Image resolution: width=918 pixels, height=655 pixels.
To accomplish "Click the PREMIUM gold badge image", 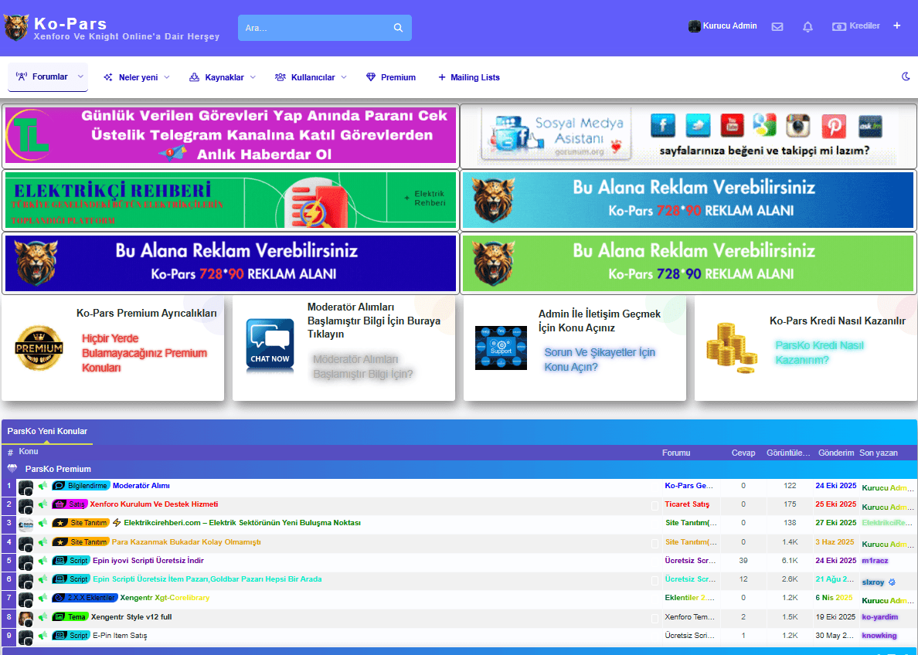I will tap(39, 348).
